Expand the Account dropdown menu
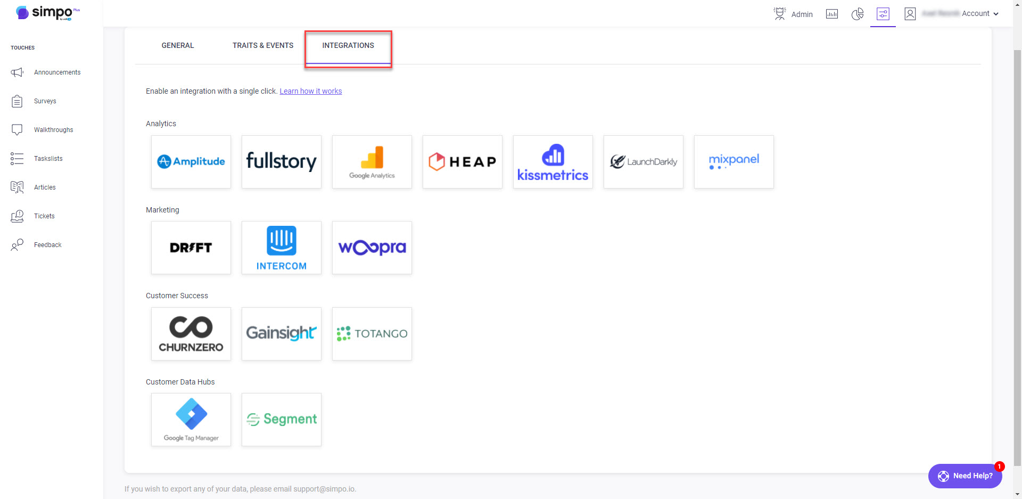Viewport: 1022px width, 499px height. pyautogui.click(x=980, y=14)
